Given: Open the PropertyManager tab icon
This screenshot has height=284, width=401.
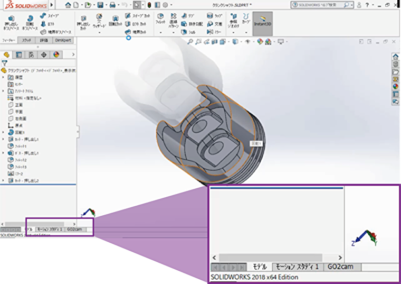Looking at the screenshot, I should pos(18,54).
